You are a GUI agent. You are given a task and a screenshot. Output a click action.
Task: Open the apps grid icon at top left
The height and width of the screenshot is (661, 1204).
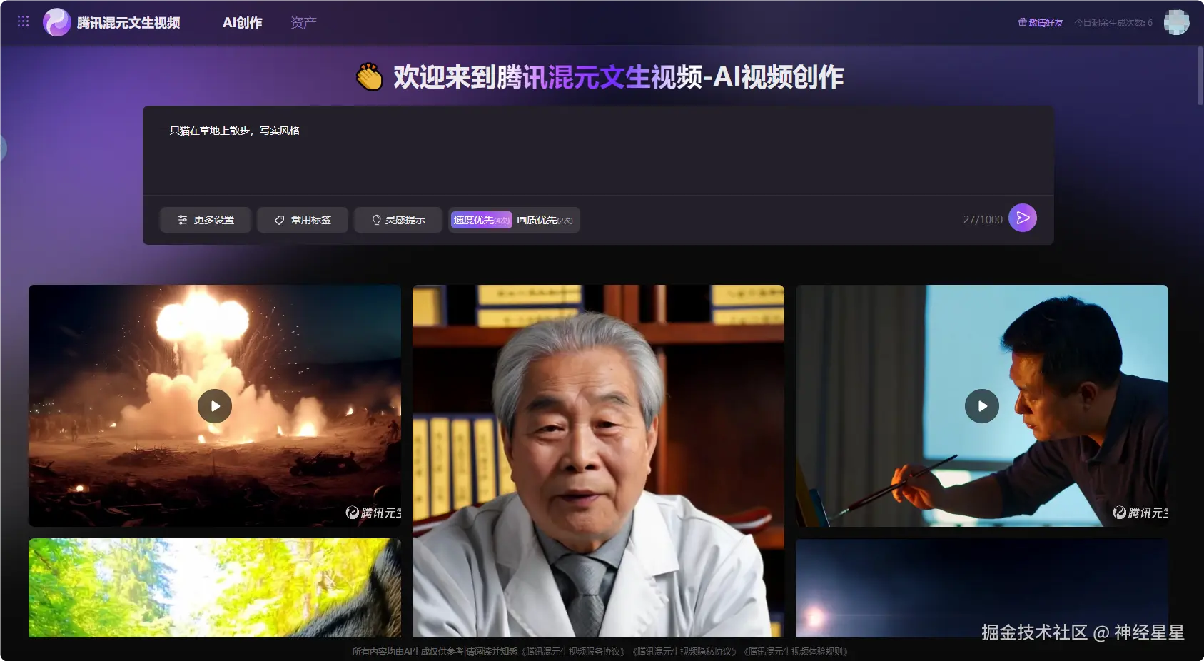(x=23, y=21)
